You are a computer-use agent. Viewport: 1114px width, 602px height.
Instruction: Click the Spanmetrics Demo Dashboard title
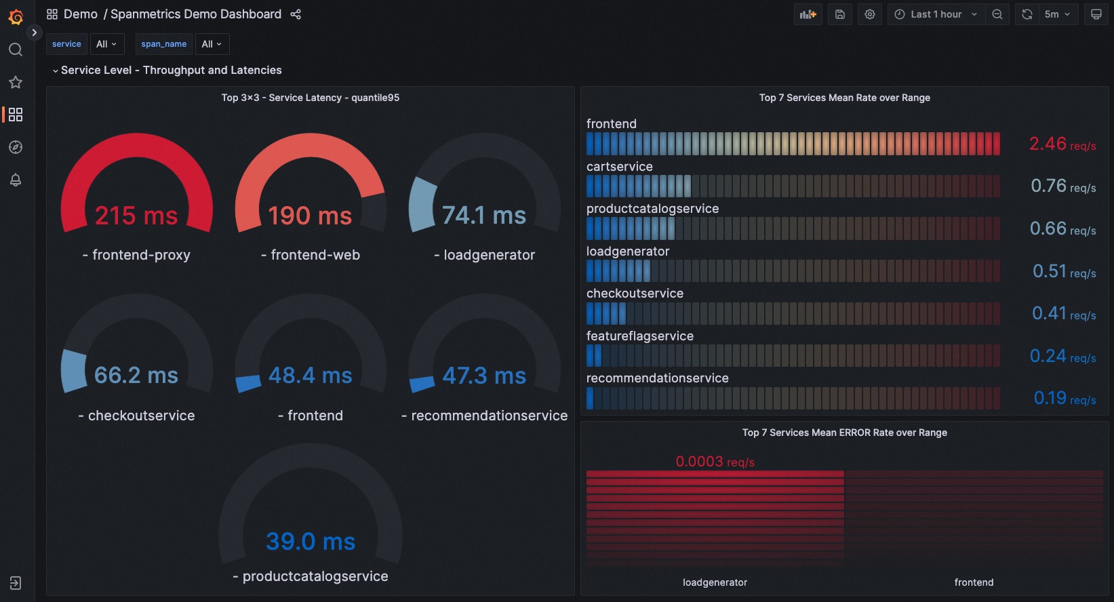196,14
